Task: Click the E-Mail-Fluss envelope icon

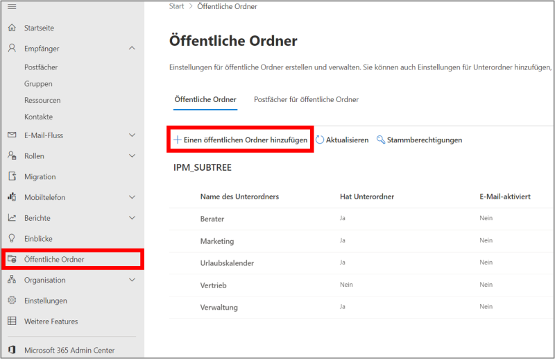Action: 12,135
